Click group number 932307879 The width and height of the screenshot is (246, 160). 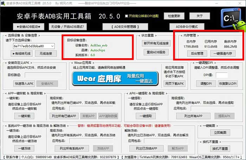(108, 157)
